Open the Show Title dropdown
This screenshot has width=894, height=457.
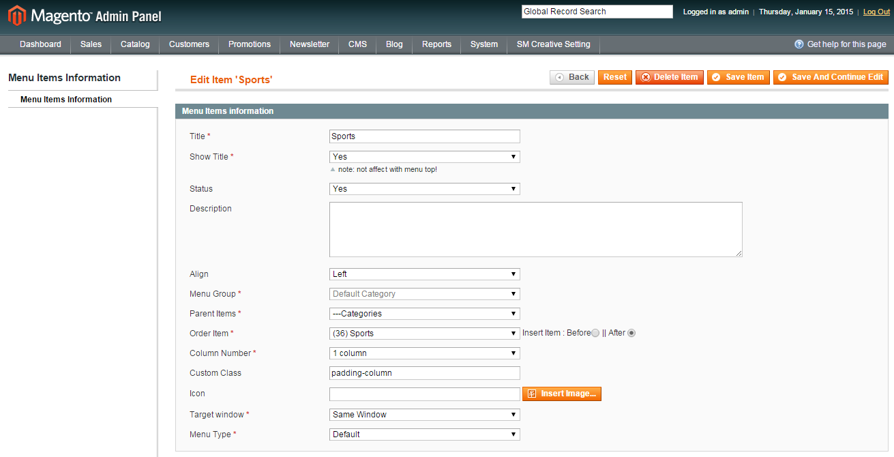click(x=425, y=157)
